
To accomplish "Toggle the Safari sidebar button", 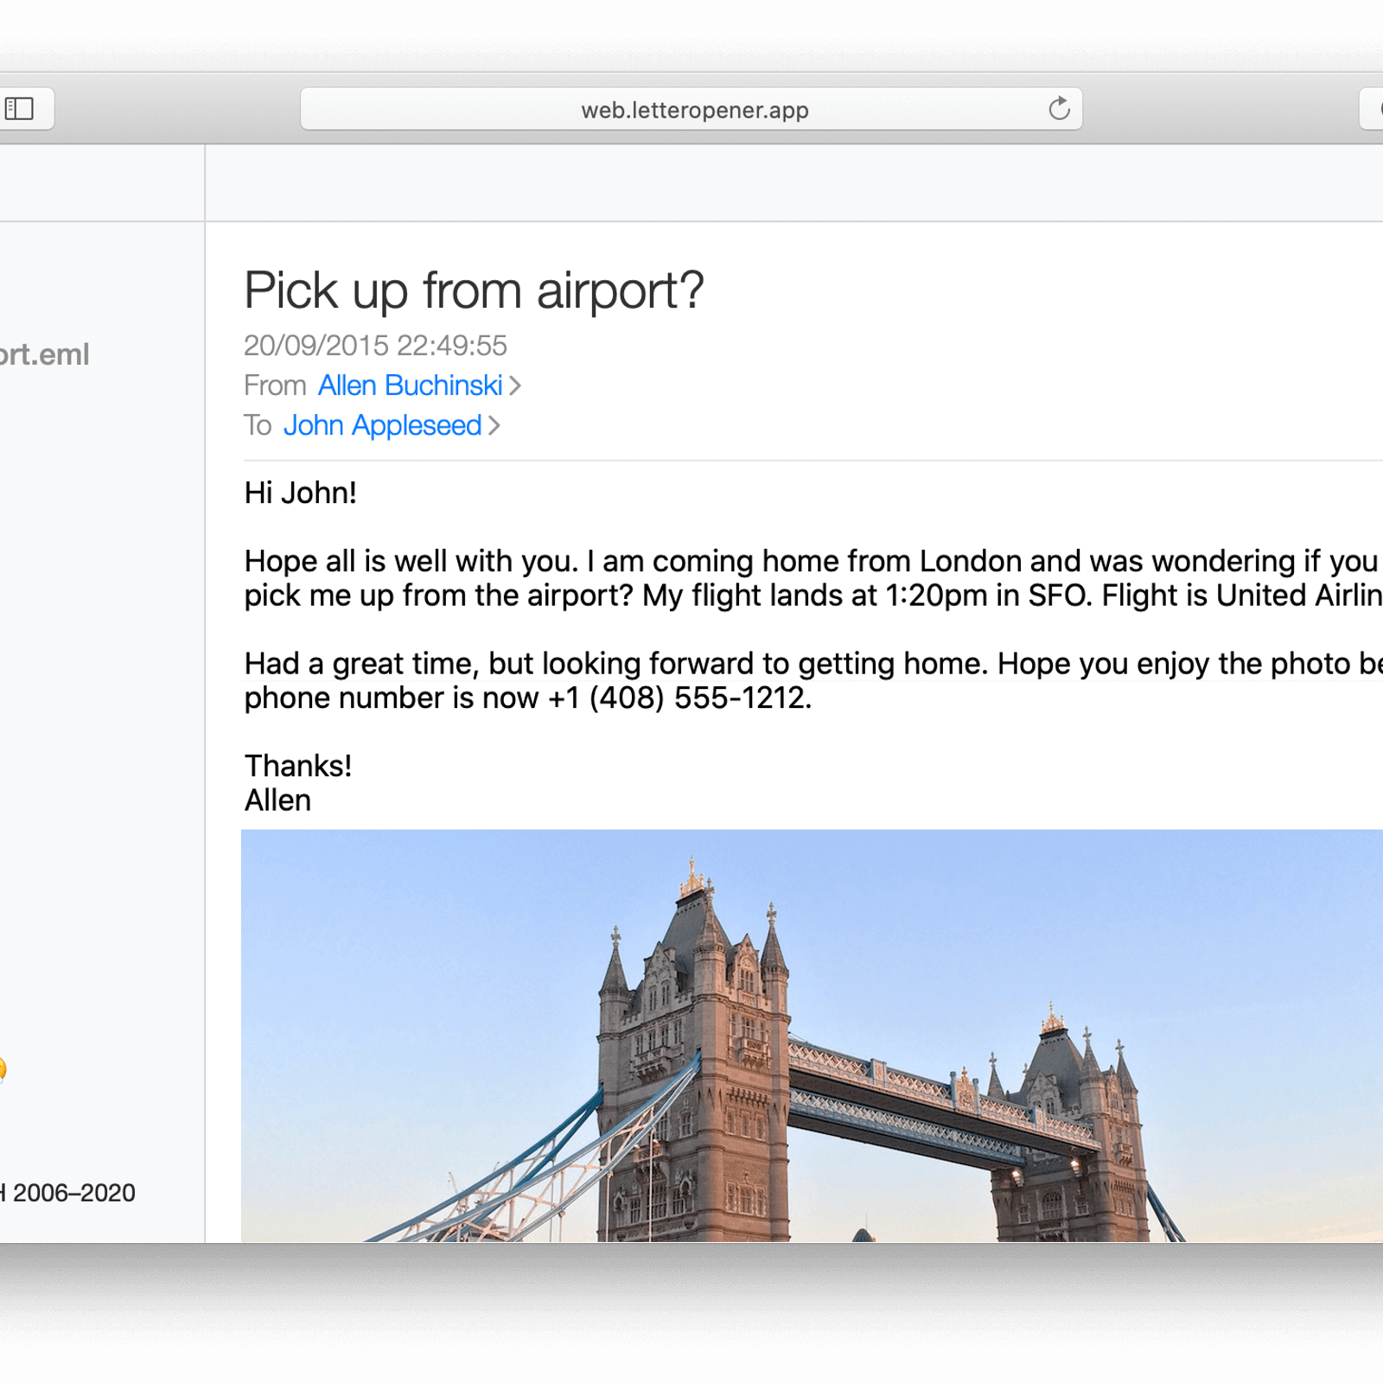I will pos(21,109).
